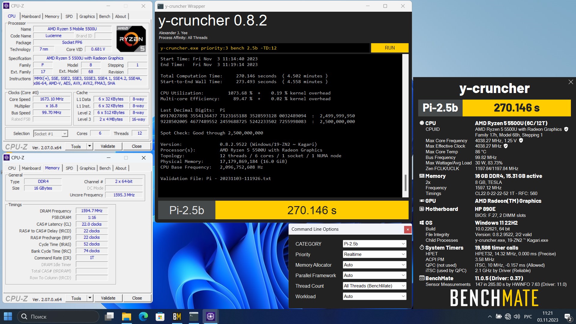Switch to Mainboard tab in top CPU-Z

[x=31, y=16]
